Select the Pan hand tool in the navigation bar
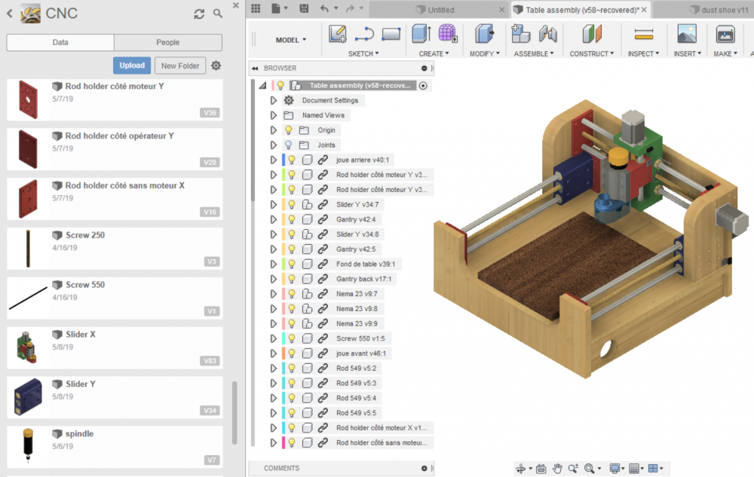Image resolution: width=754 pixels, height=477 pixels. [556, 468]
